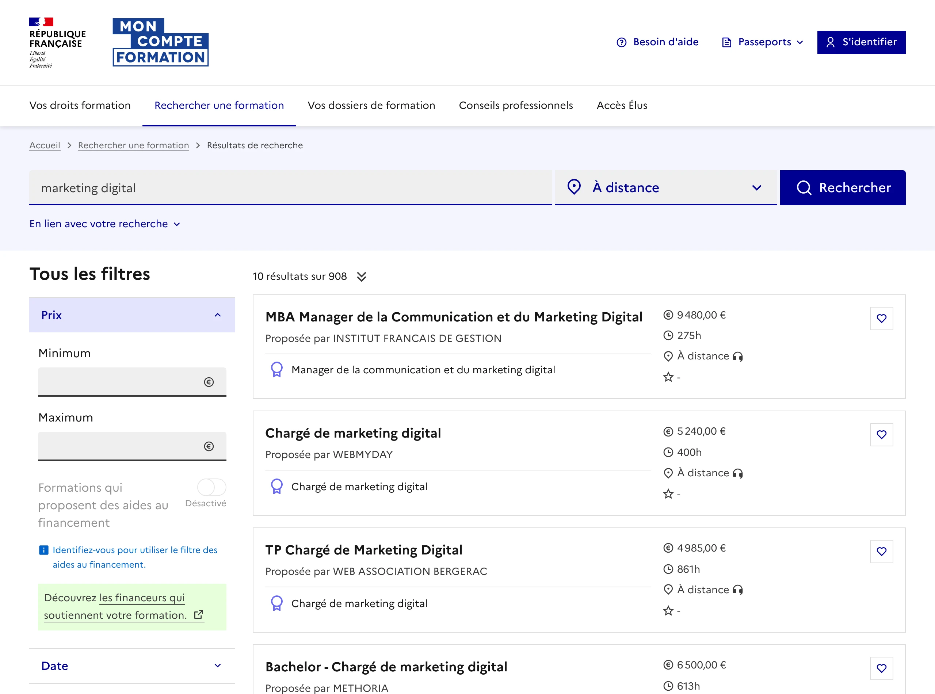Click the Passeports document icon
The image size is (935, 694).
726,42
